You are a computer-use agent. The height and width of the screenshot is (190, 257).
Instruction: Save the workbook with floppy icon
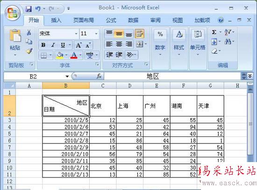tap(29, 8)
